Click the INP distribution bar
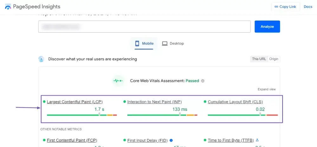This screenshot has width=317, height=147. [162, 115]
